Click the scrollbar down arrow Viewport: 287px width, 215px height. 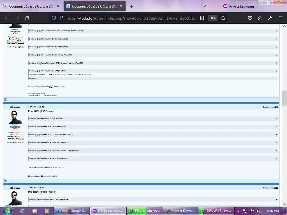coord(284,204)
